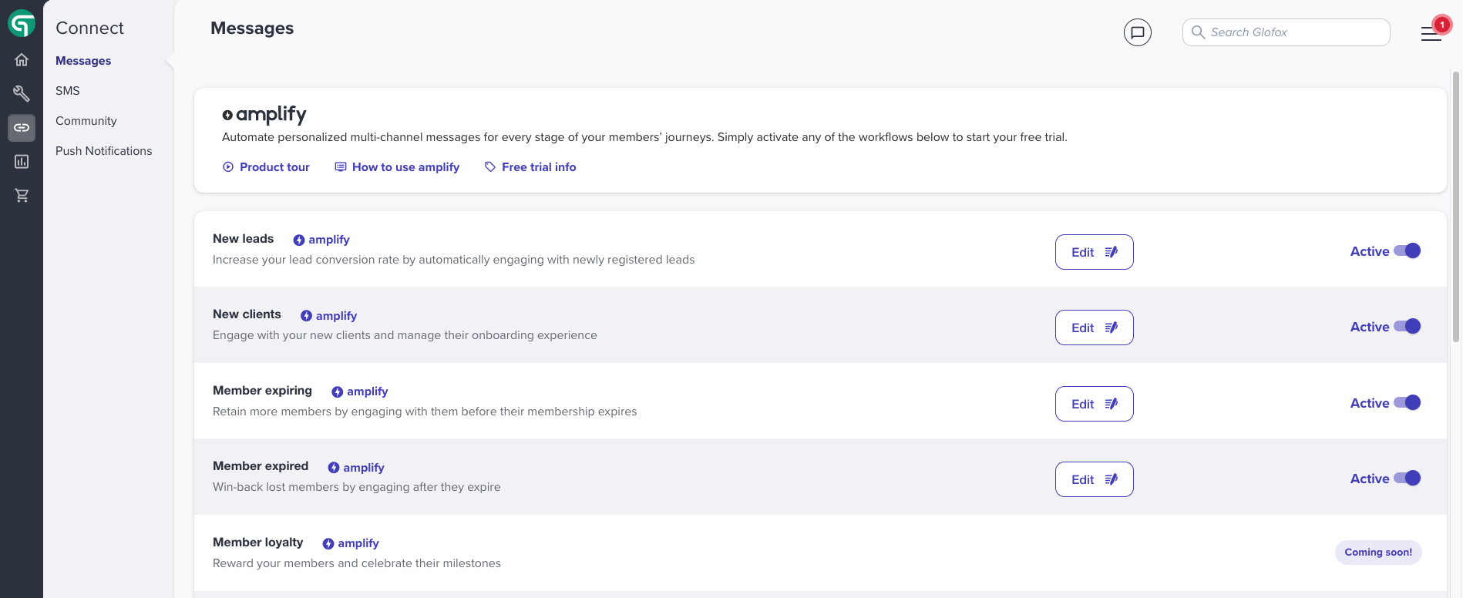This screenshot has height=598, width=1463.
Task: Open the chat bubble icon
Action: (x=1138, y=32)
